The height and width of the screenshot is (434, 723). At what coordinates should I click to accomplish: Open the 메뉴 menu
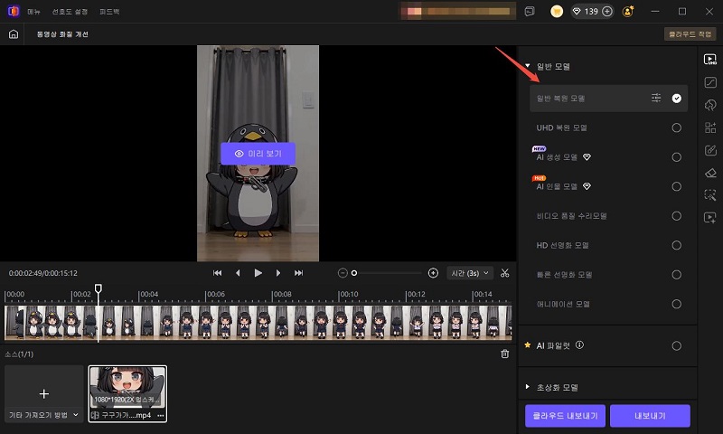pos(33,12)
